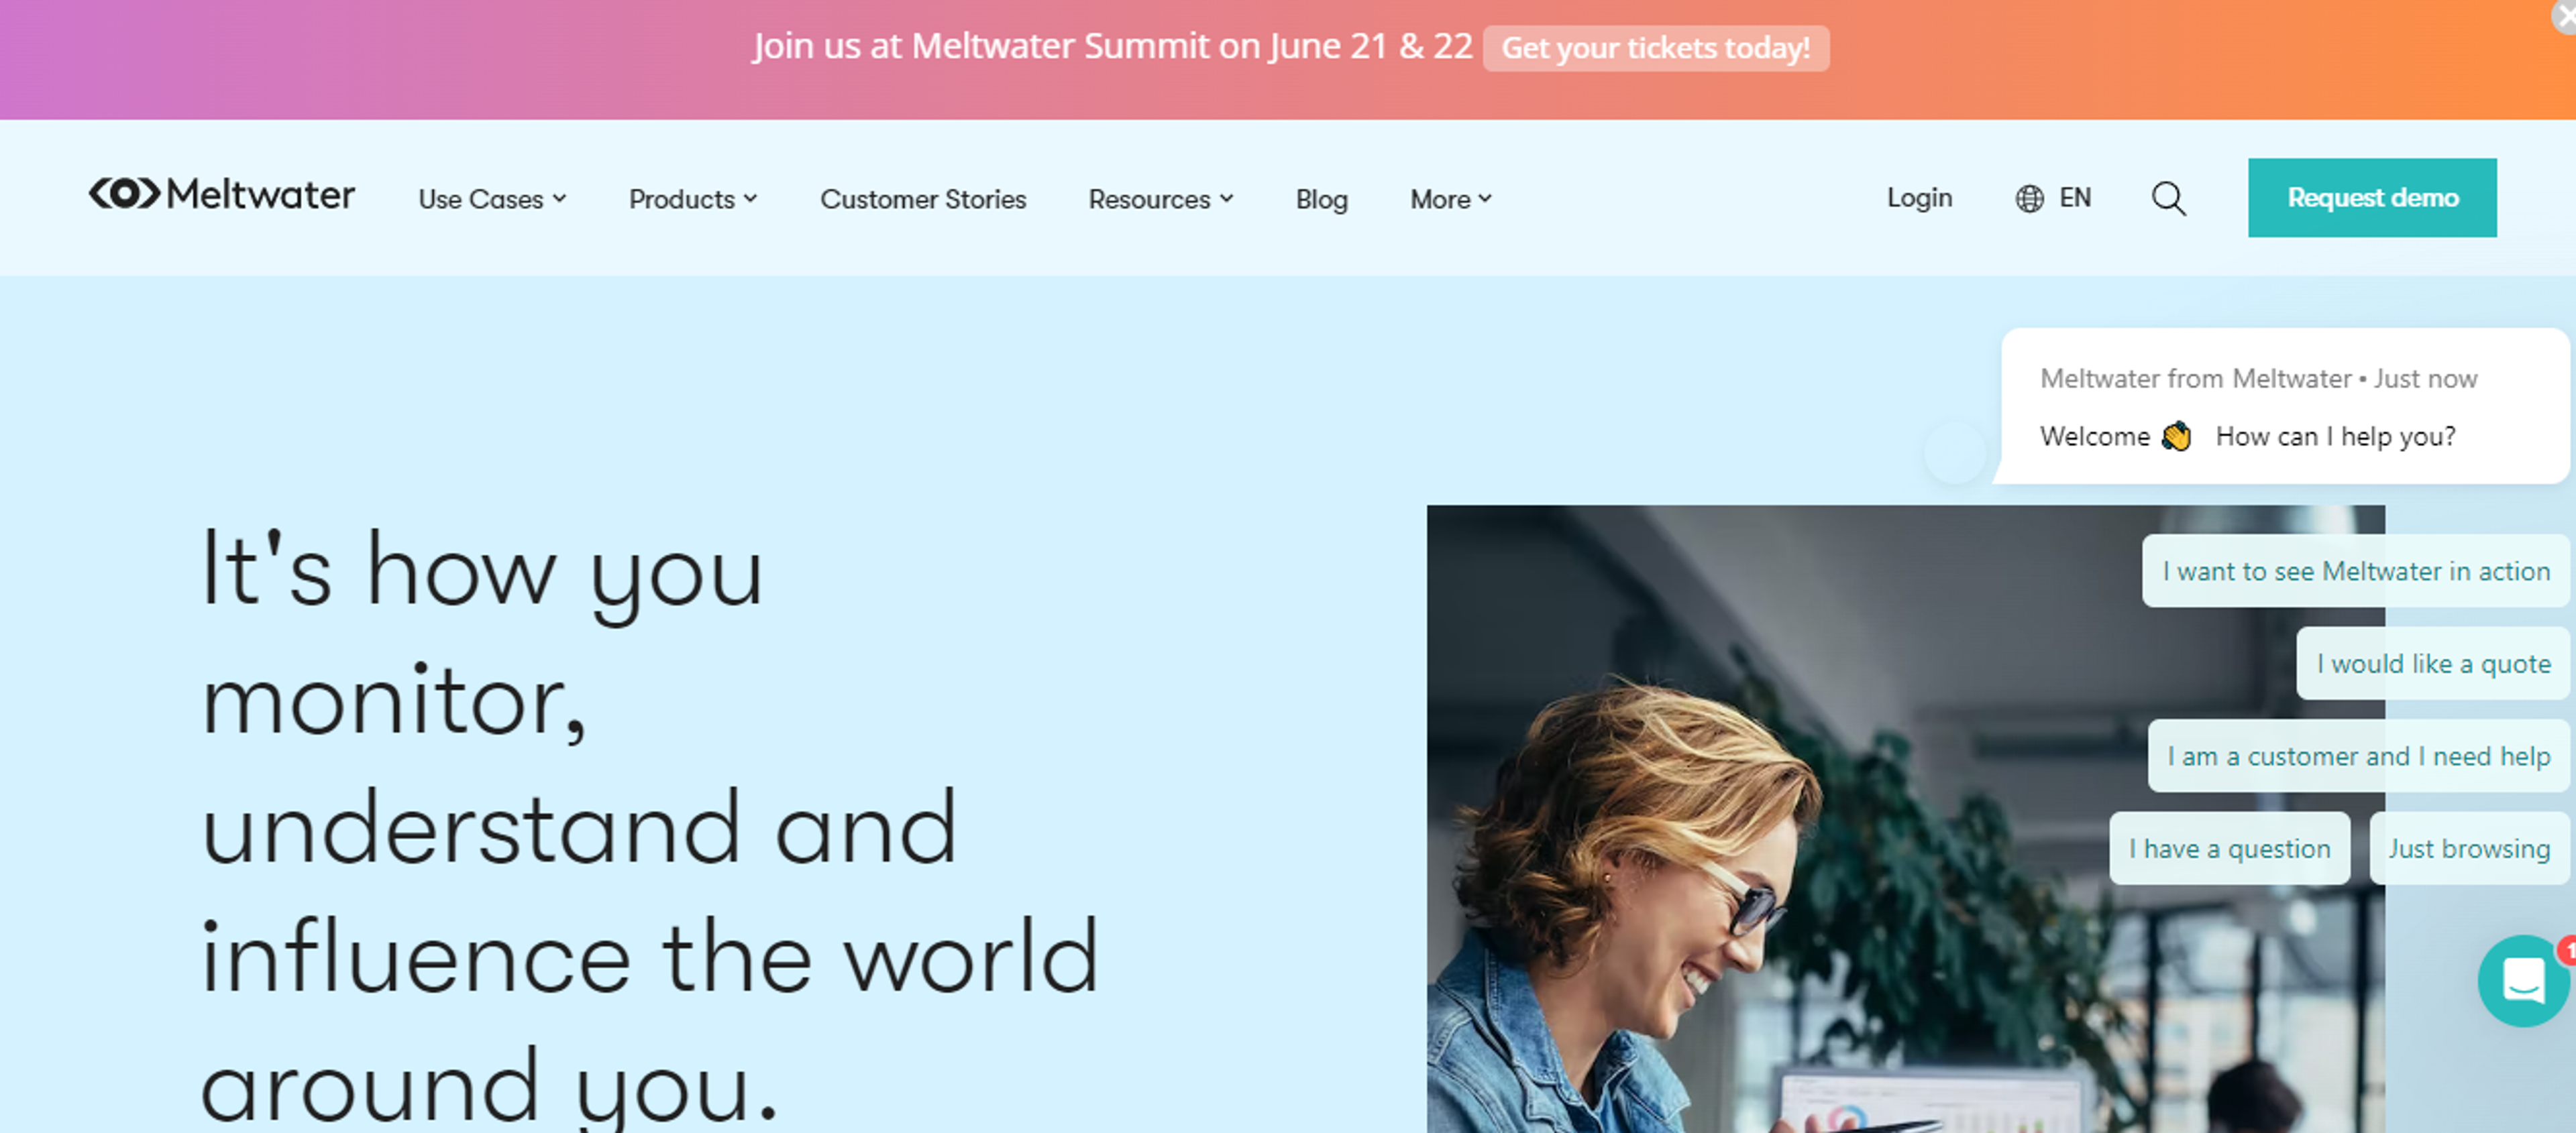The height and width of the screenshot is (1133, 2576).
Task: Open the site search magnifier icon
Action: pyautogui.click(x=2168, y=198)
